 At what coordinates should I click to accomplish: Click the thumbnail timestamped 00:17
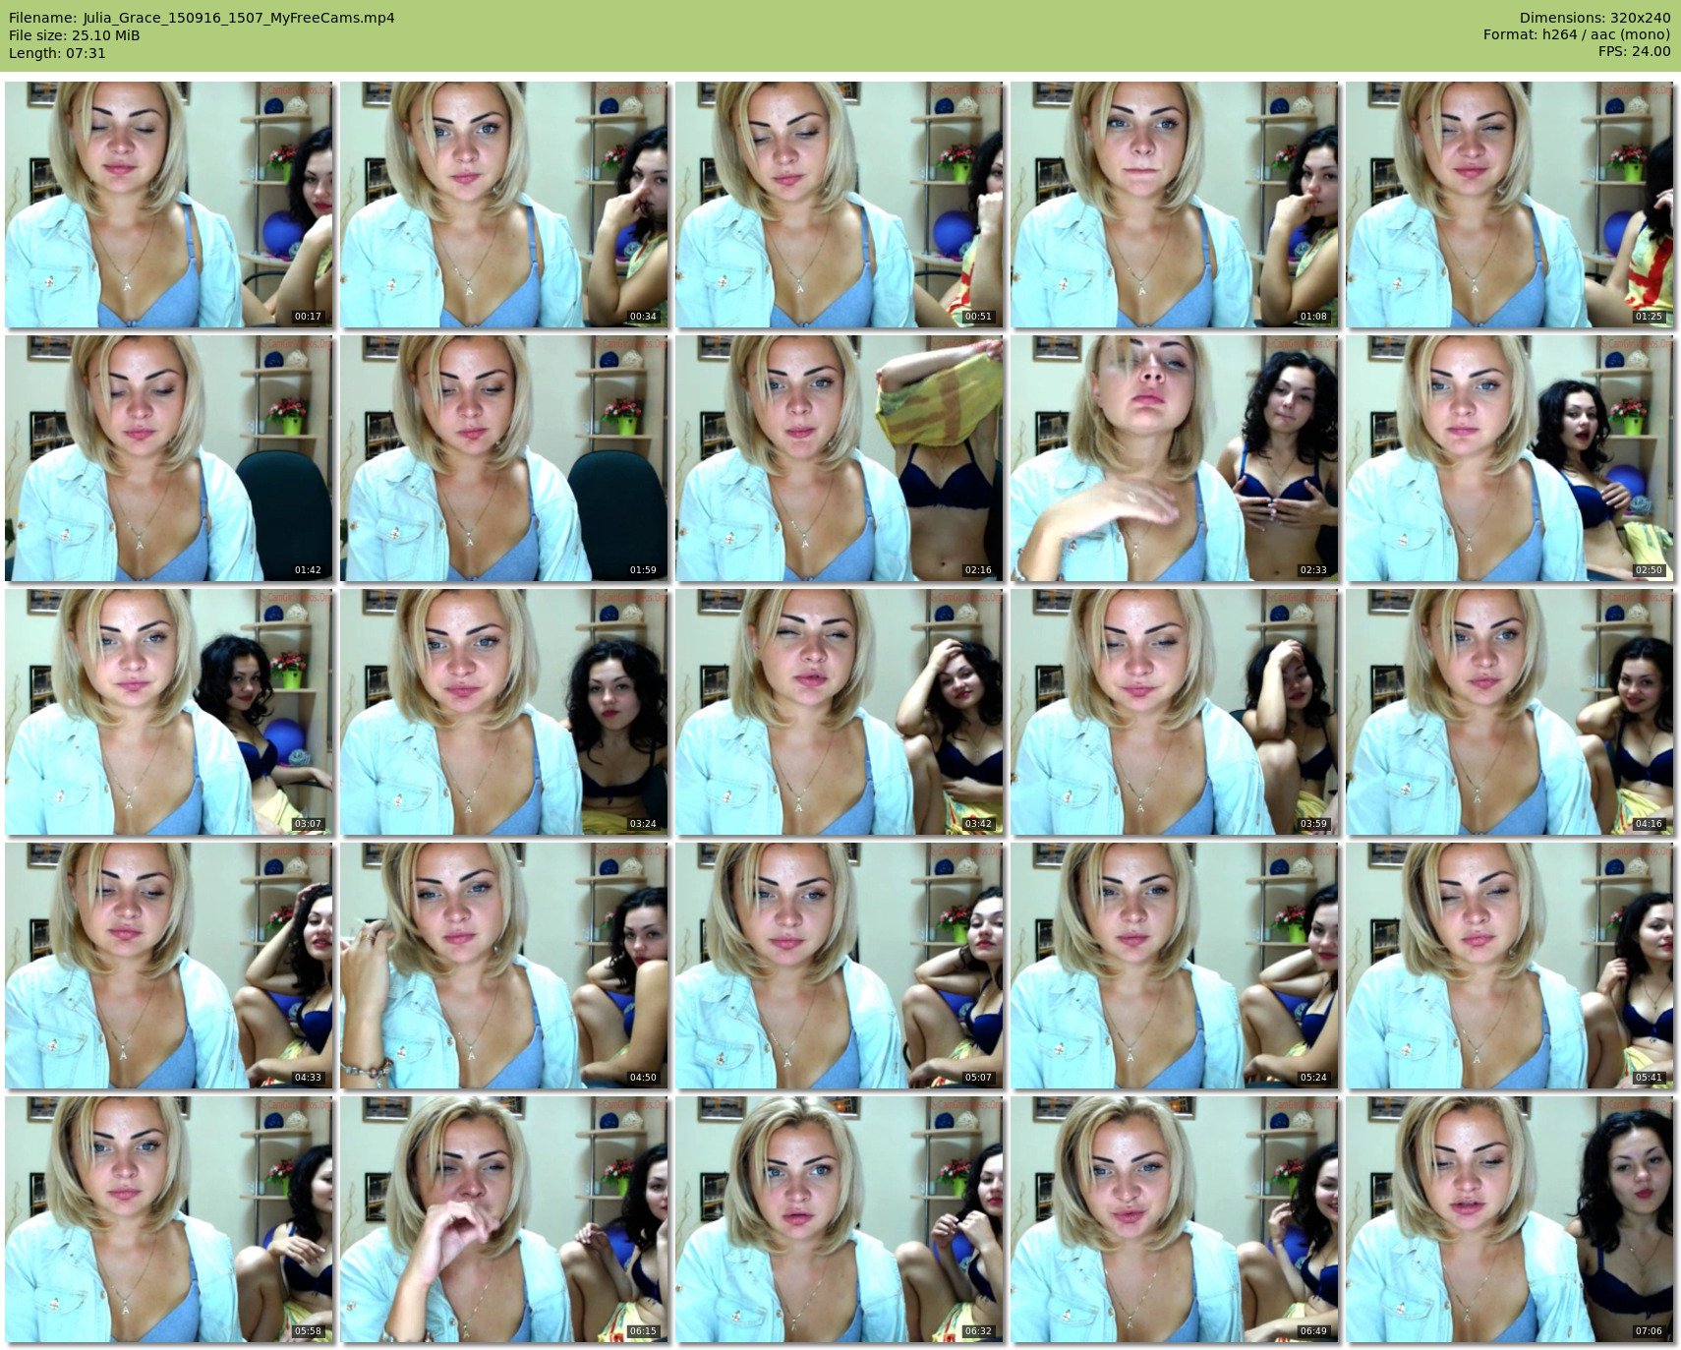click(169, 205)
